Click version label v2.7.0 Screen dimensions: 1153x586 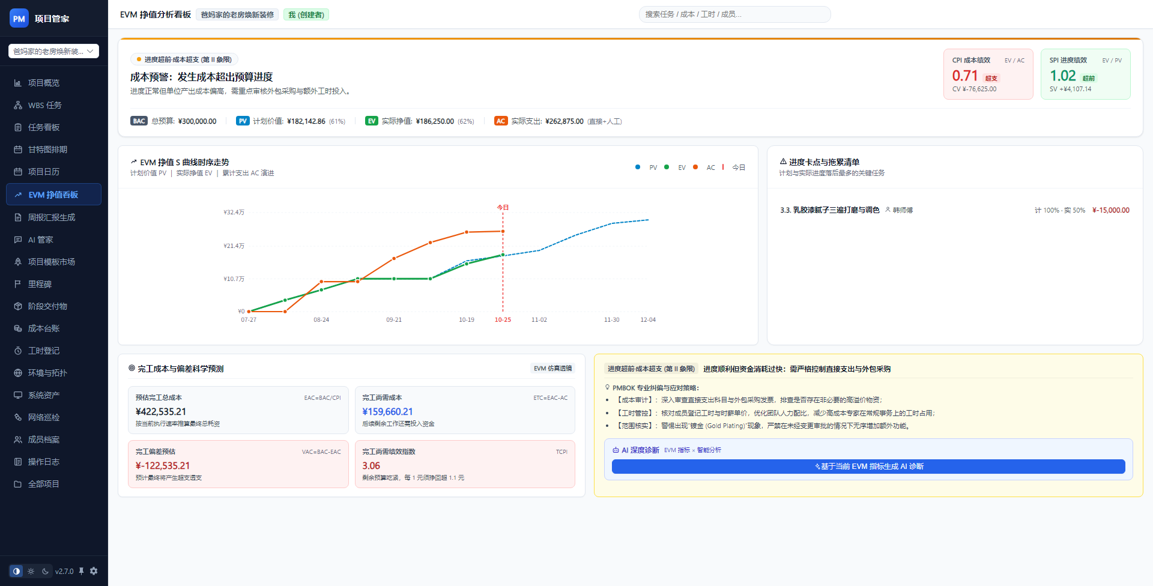64,572
